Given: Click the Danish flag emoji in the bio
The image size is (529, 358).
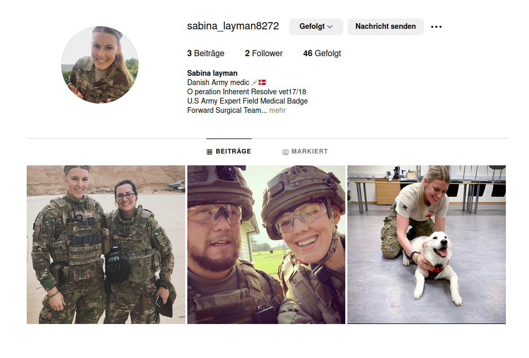Looking at the screenshot, I should [262, 82].
